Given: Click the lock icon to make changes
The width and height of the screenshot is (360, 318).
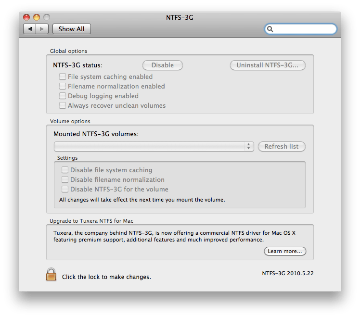Looking at the screenshot, I should click(51, 274).
